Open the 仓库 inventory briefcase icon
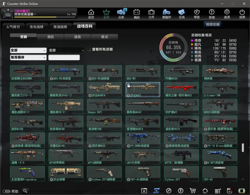Viewport: 250px width, 195px height. (151, 14)
